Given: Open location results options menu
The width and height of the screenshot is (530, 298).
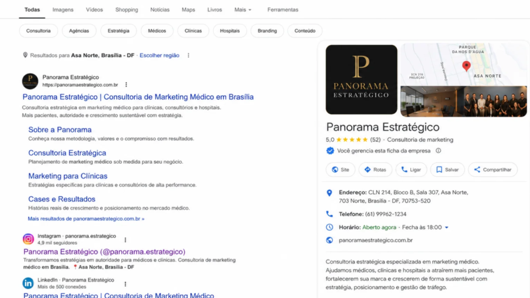Looking at the screenshot, I should [188, 55].
